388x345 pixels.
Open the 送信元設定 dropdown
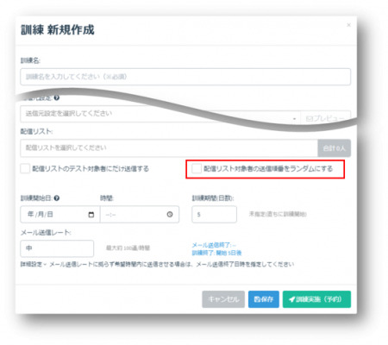point(160,114)
